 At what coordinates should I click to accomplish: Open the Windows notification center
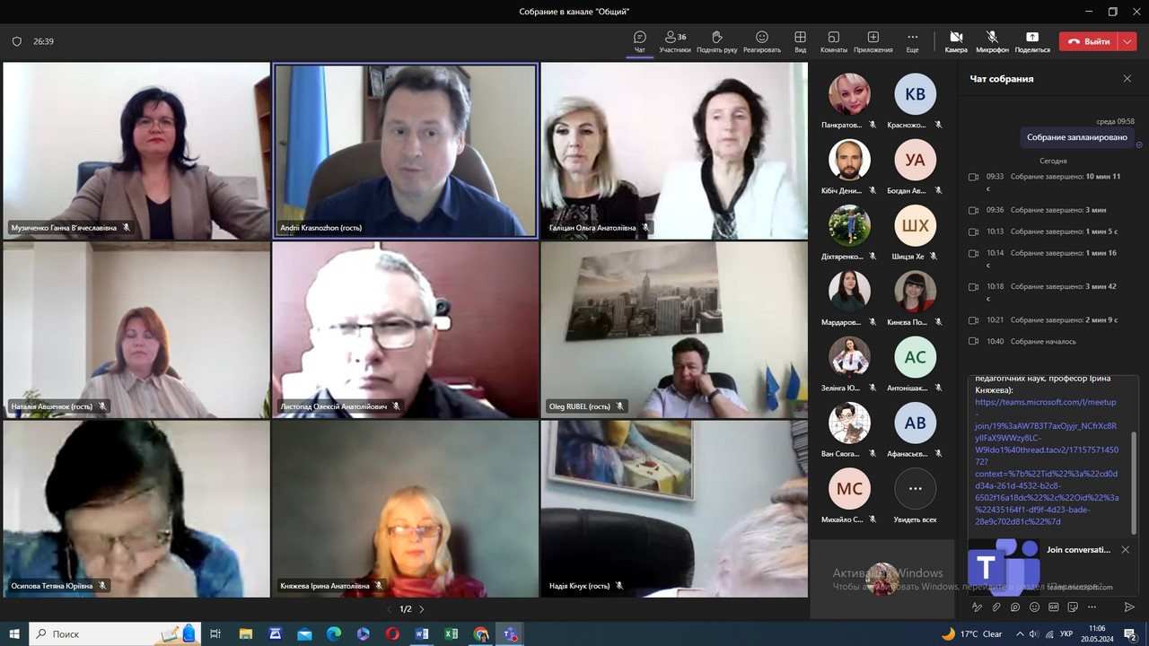click(x=1130, y=633)
